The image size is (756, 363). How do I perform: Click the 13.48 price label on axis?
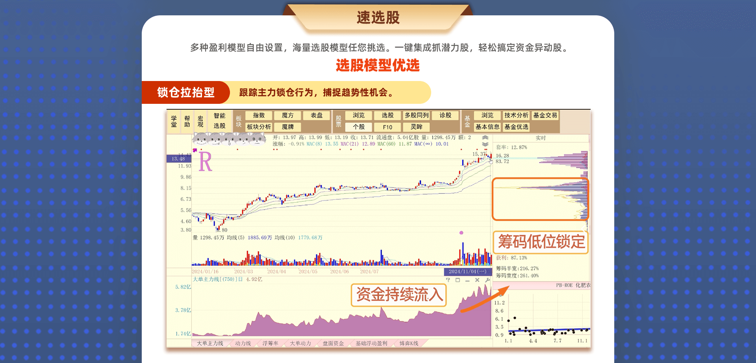178,159
